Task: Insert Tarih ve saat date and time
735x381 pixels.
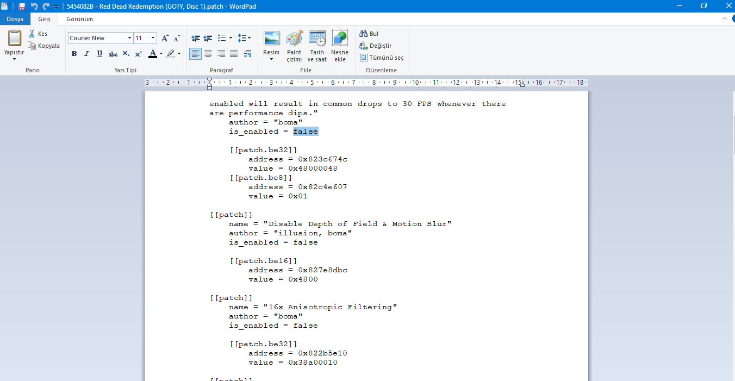Action: coord(317,46)
